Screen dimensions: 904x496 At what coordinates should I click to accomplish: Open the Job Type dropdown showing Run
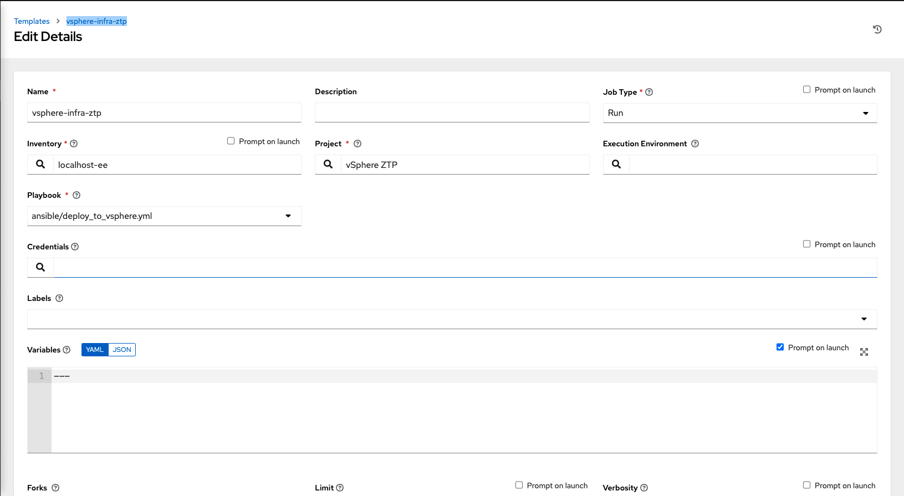tap(739, 113)
